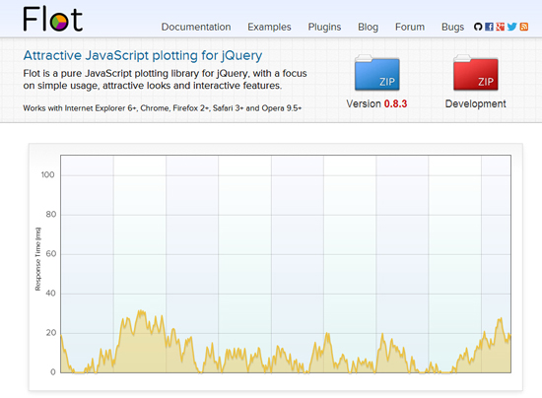Open the RSS feed icon
542x398 pixels.
(x=524, y=27)
